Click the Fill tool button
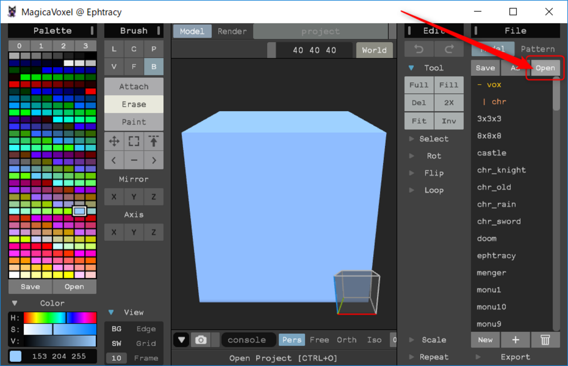 coord(449,85)
